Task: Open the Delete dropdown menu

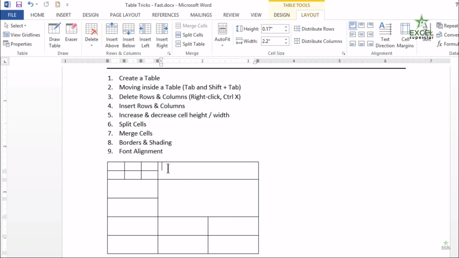Action: pyautogui.click(x=91, y=35)
